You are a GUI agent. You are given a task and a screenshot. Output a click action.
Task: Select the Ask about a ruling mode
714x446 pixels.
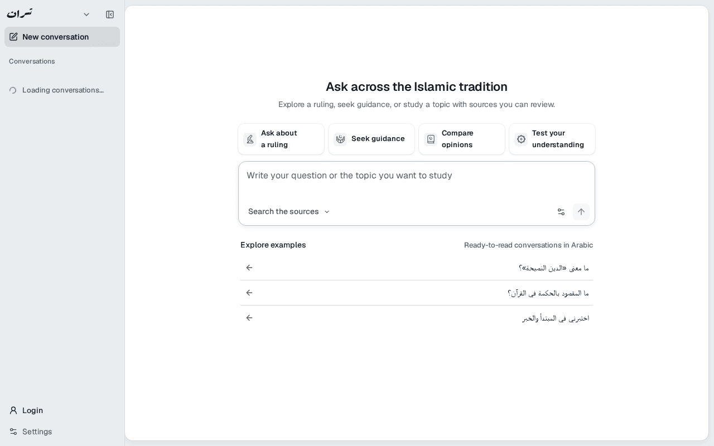(x=281, y=139)
